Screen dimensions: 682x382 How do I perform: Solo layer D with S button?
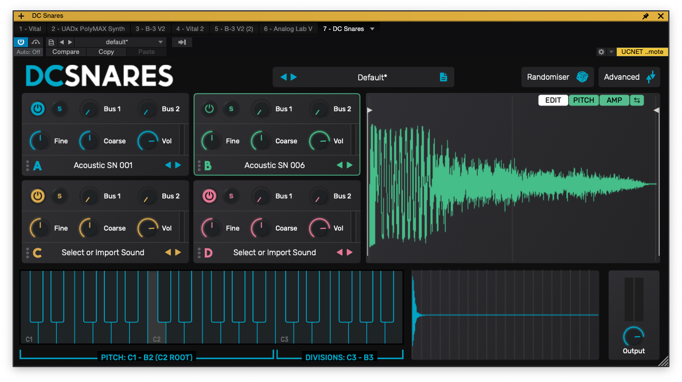tap(231, 196)
